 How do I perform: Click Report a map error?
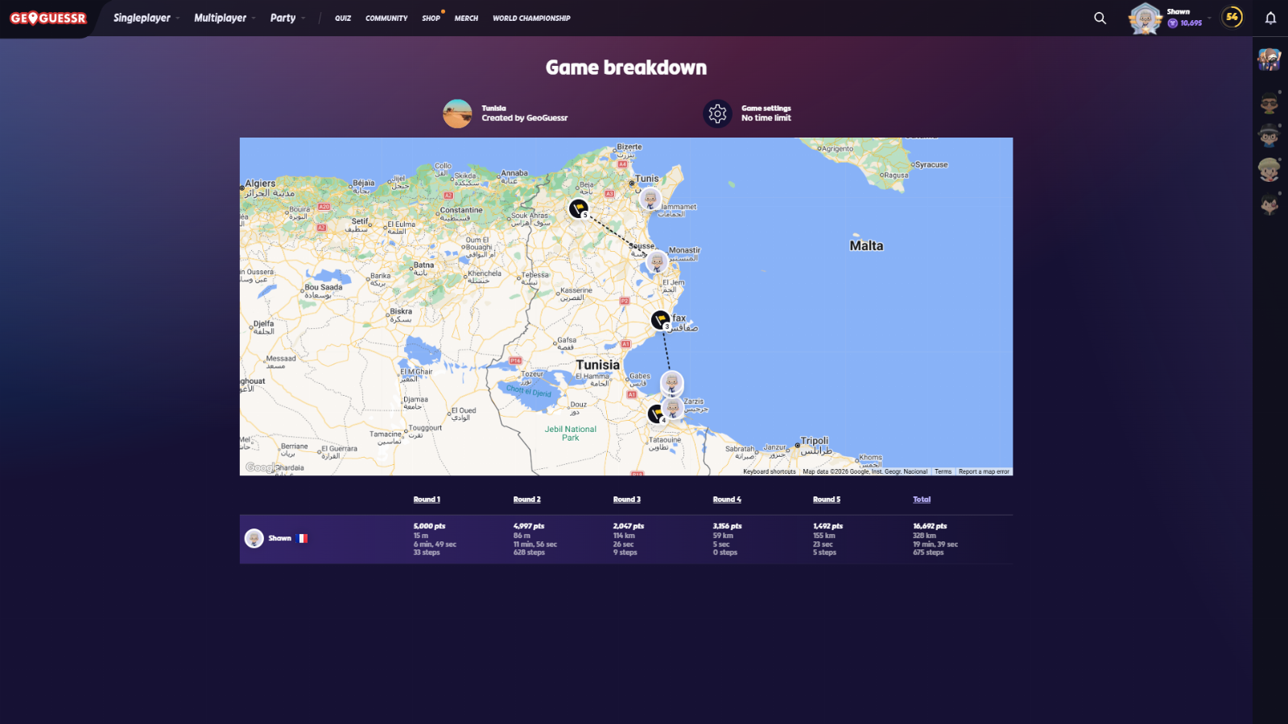[984, 471]
